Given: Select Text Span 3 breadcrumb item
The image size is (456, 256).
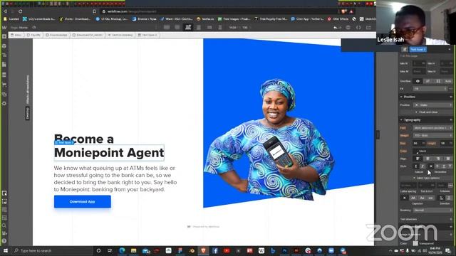Looking at the screenshot, I should click(x=147, y=35).
